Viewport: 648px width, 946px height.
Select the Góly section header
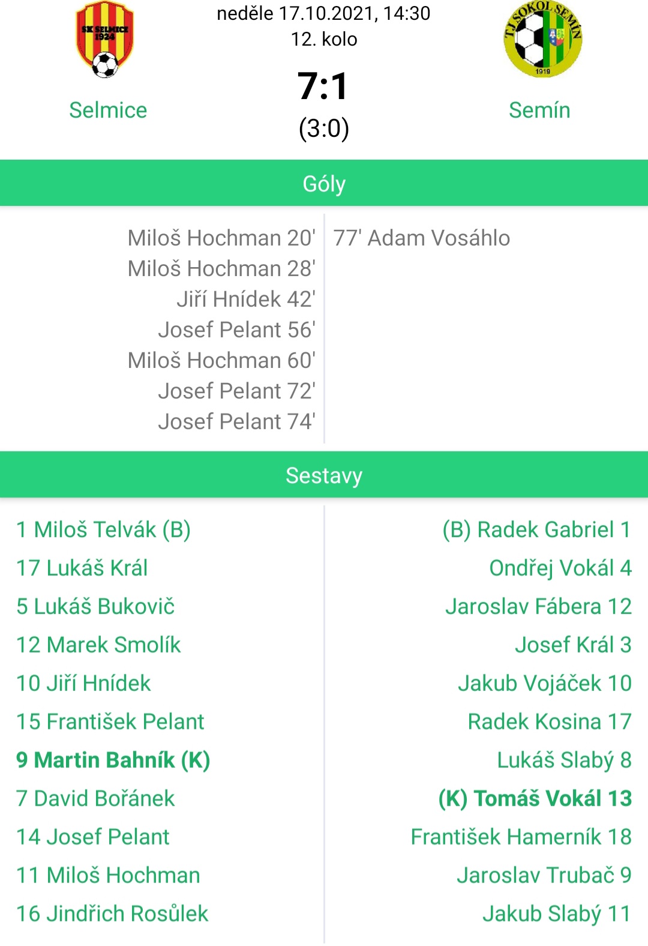(x=324, y=183)
